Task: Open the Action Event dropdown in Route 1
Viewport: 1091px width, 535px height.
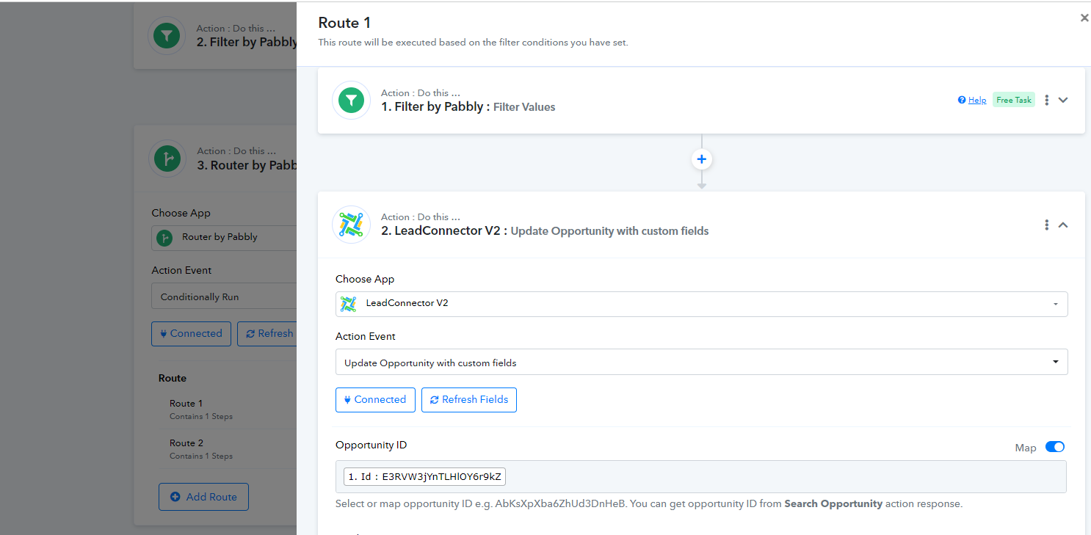Action: pyautogui.click(x=702, y=362)
